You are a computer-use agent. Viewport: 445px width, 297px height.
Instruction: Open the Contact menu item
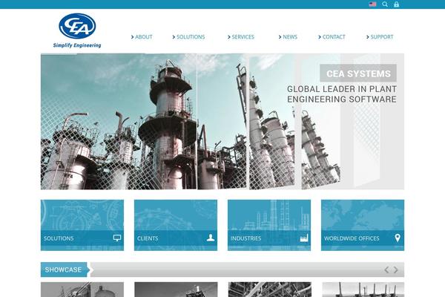click(332, 37)
